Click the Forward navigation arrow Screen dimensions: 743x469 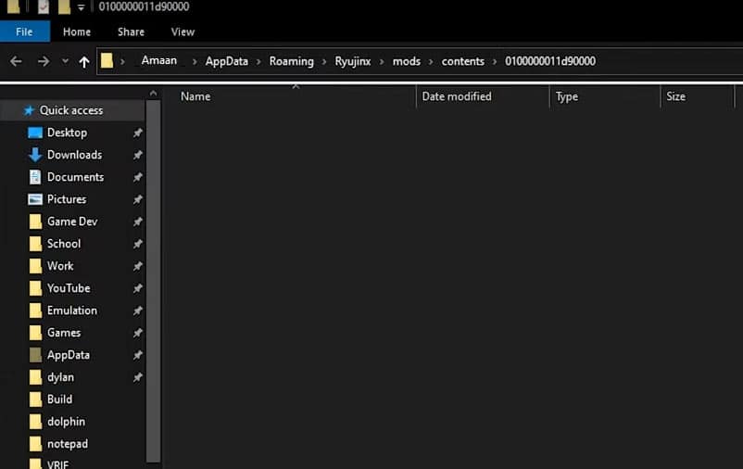coord(43,61)
